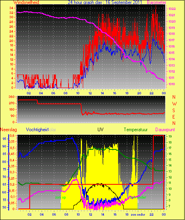The width and height of the screenshot is (185, 220).
Task: Click the S compass direction letter
Action: tap(174, 111)
